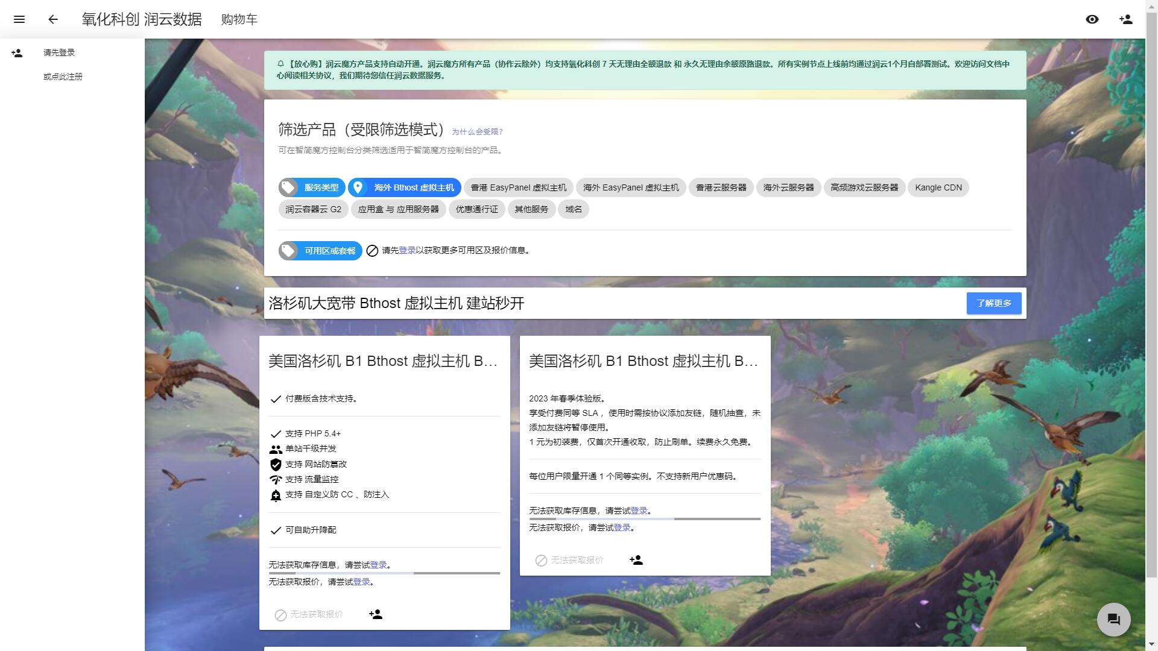The image size is (1158, 651).
Task: Click the add-user icon in top right
Action: (x=1126, y=19)
